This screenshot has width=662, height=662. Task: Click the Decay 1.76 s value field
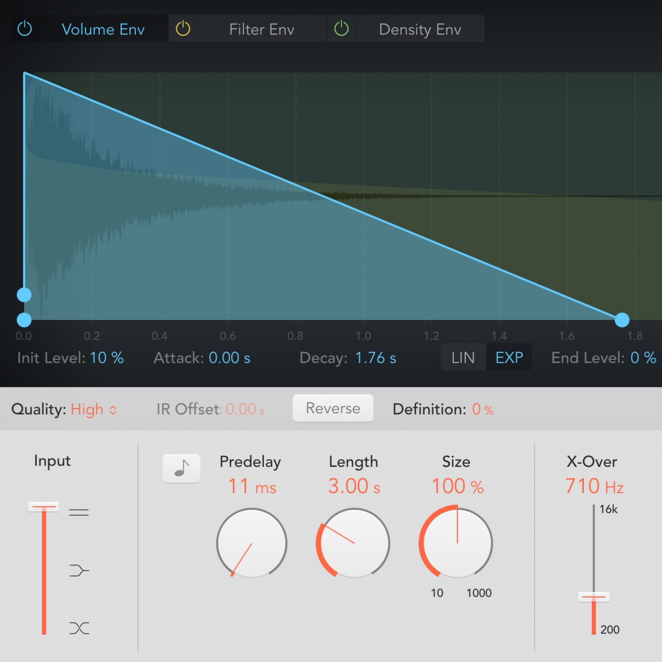pos(376,358)
